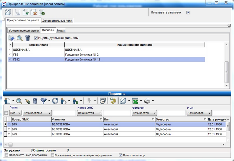The height and width of the screenshot is (161, 234).
Task: Uncheck Индивидуальные филиалы checkbox
Action: [36, 38]
